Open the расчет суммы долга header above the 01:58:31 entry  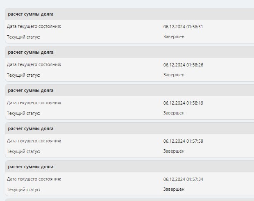[x=31, y=14]
